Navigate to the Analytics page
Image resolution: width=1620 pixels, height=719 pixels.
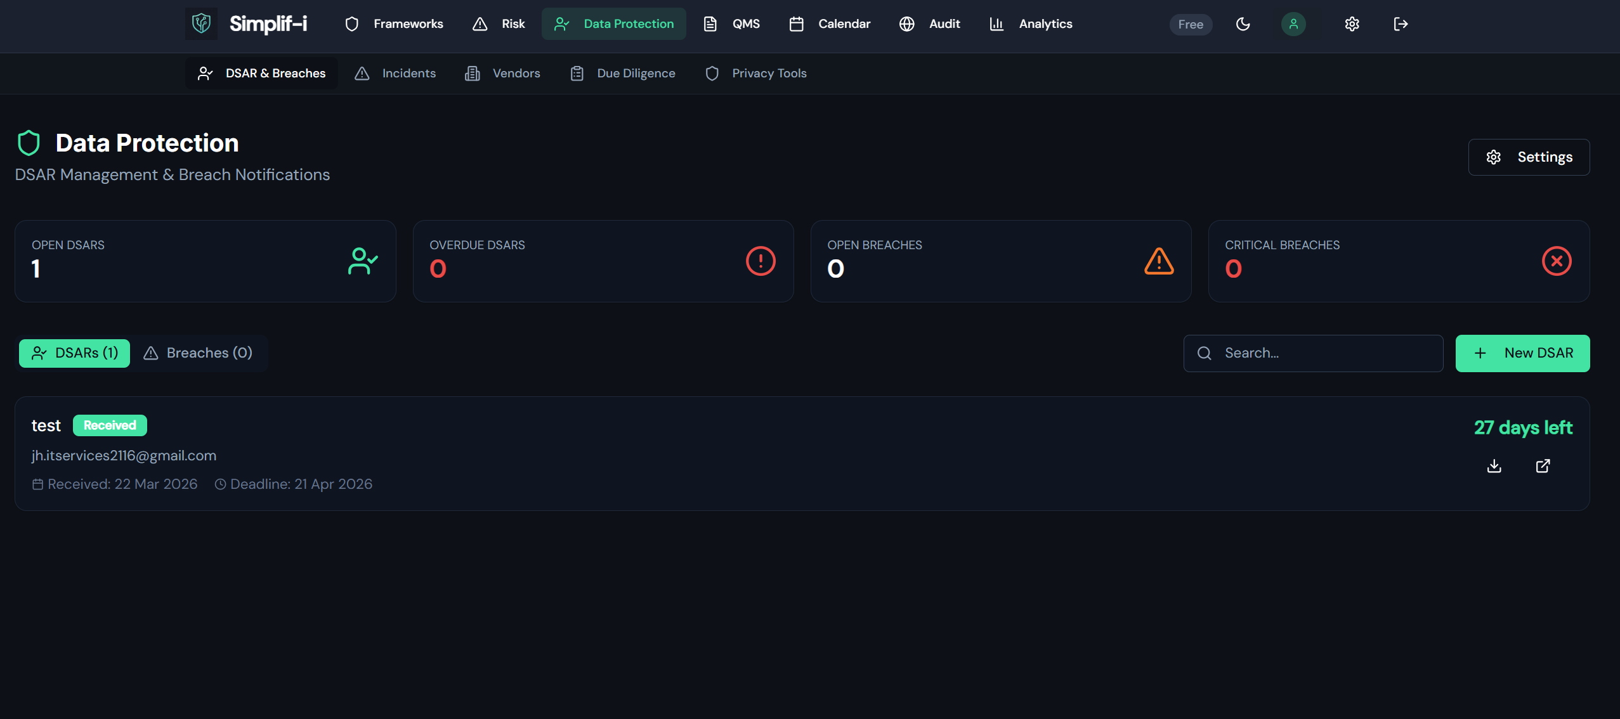1031,24
